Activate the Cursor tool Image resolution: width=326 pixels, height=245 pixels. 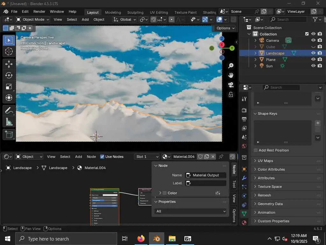coord(9,51)
